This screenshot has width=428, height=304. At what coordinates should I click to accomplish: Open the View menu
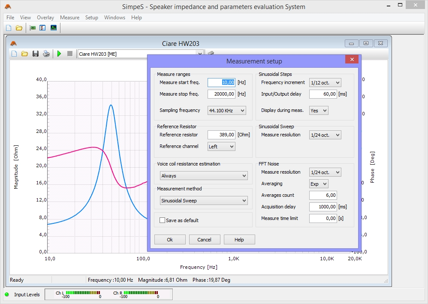[x=25, y=18]
